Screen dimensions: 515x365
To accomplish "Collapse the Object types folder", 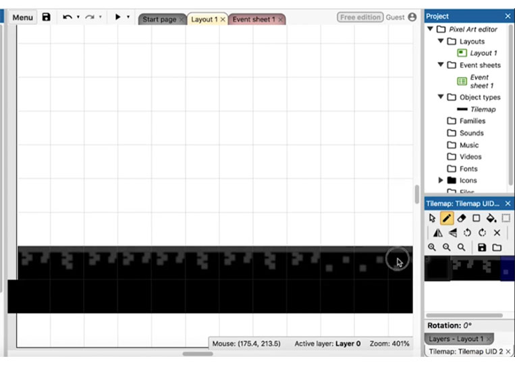I will click(x=441, y=96).
